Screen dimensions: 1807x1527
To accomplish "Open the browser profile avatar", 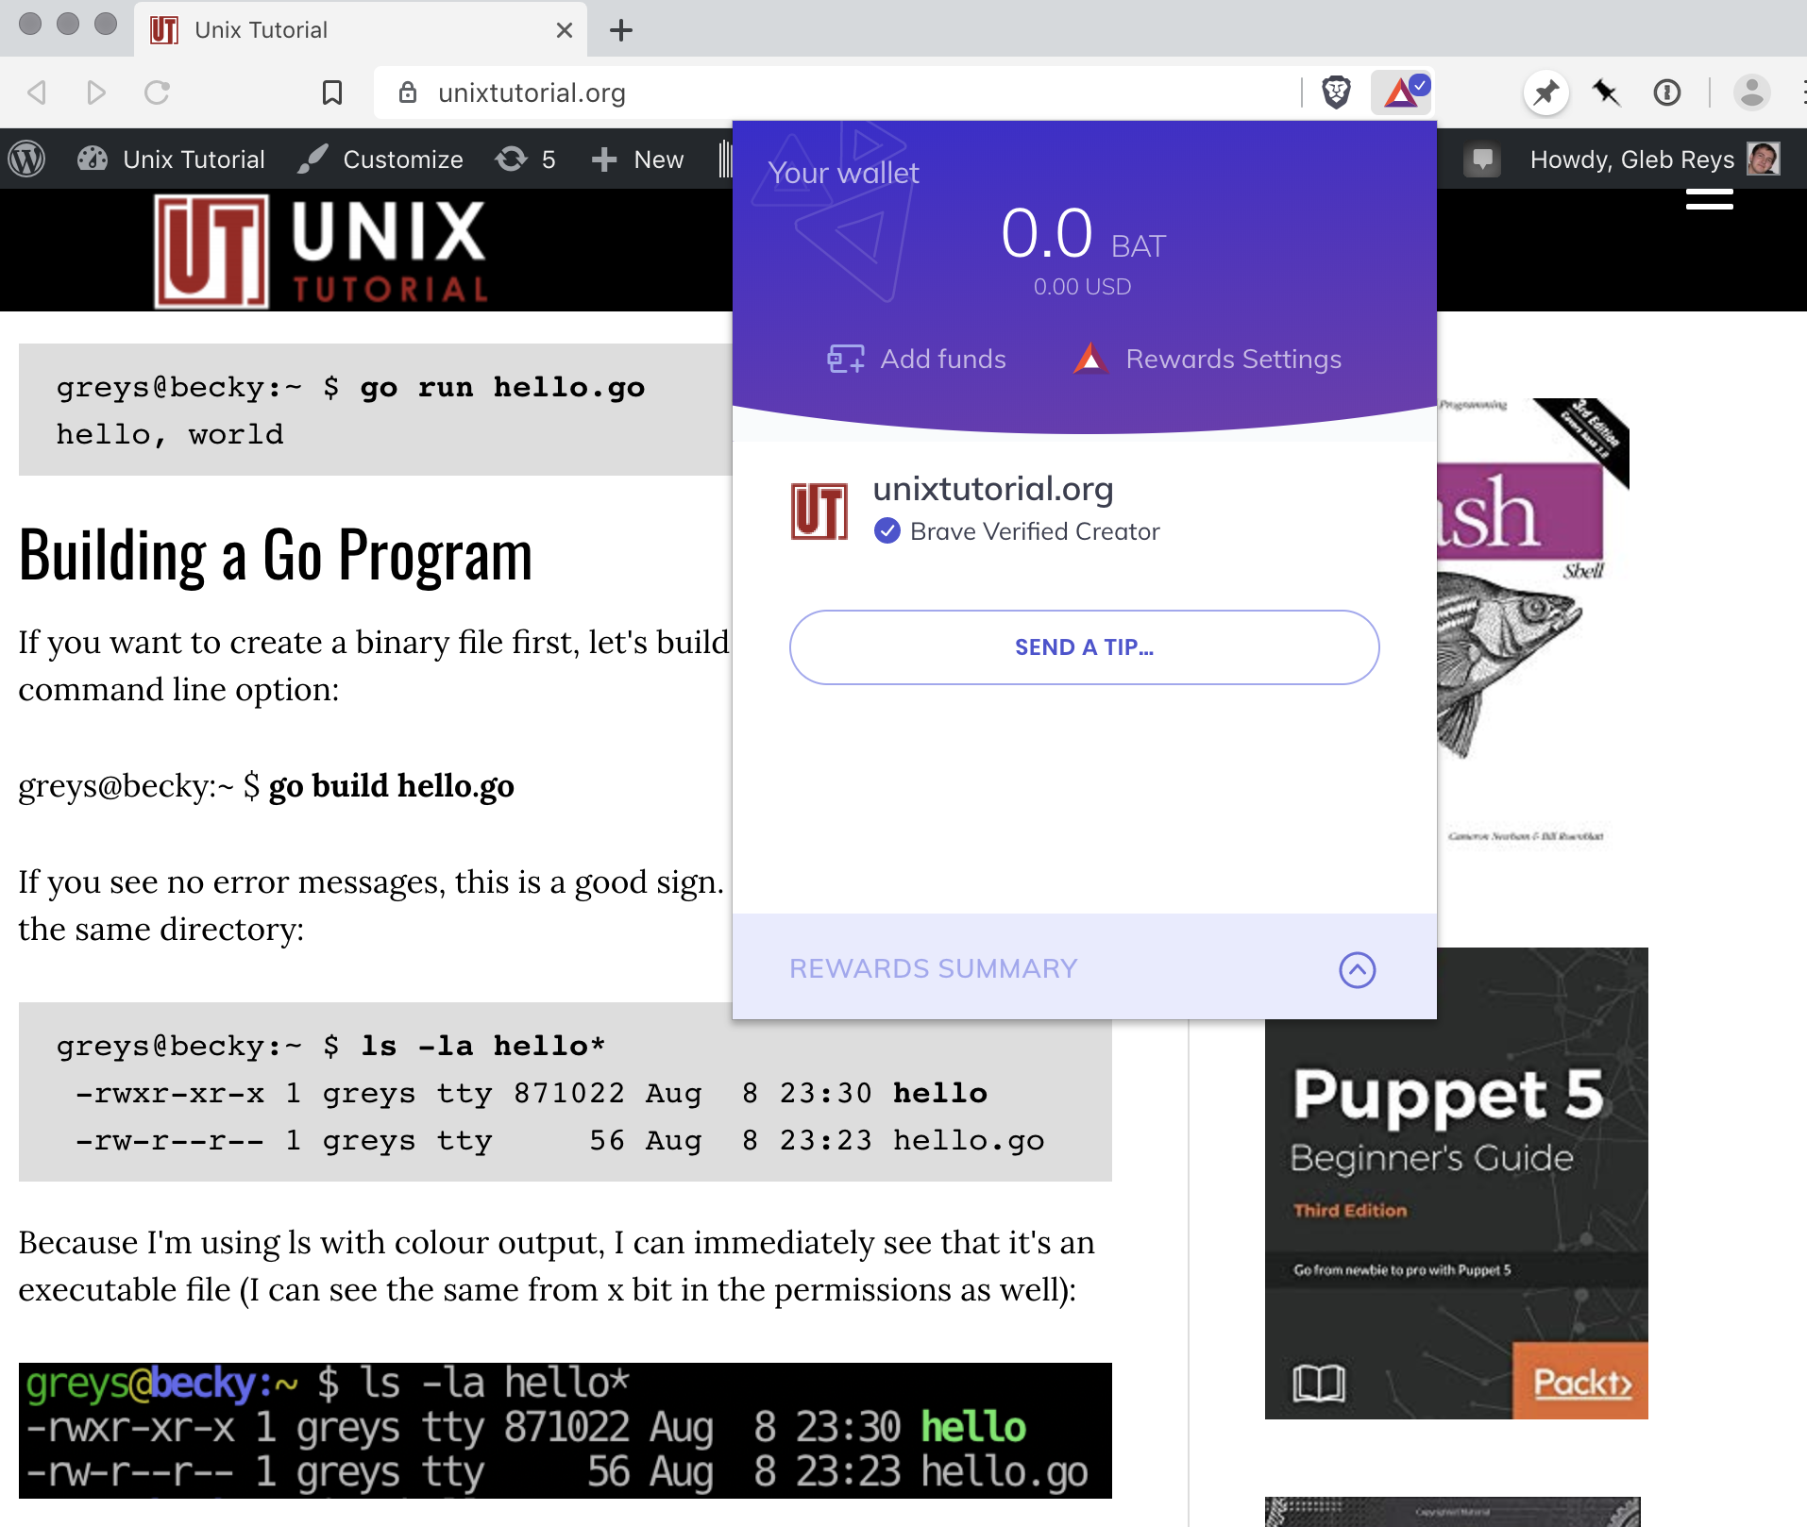I will pos(1752,92).
